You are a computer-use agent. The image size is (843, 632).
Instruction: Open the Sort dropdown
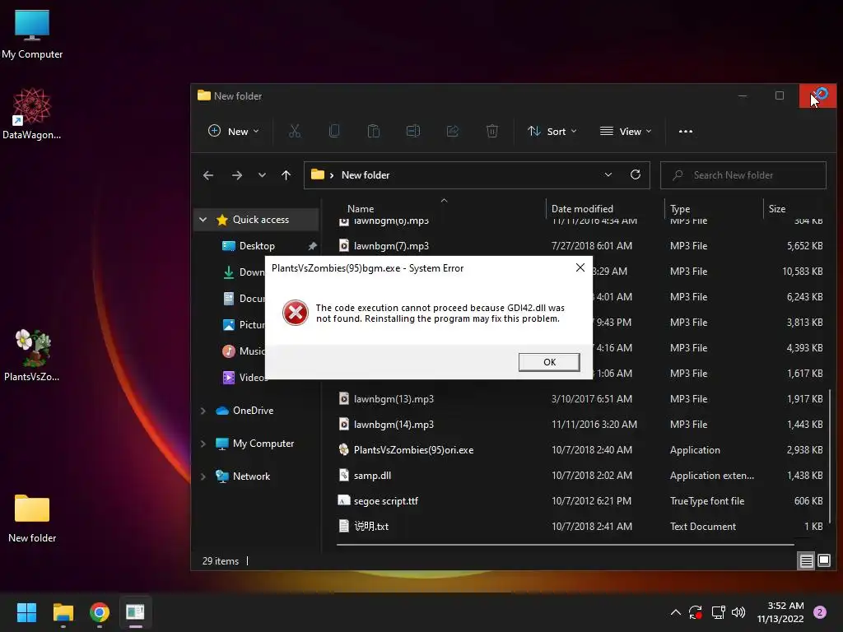[552, 131]
